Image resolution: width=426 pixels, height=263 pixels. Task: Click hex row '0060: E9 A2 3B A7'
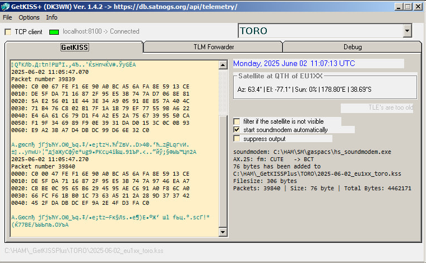80,130
